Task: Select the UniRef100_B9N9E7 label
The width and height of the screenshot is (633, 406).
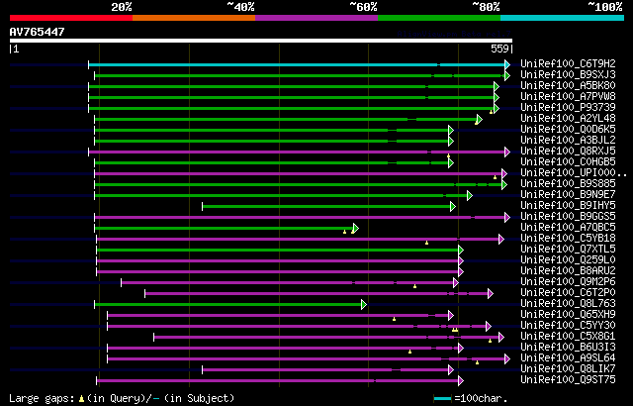Action: (x=568, y=194)
